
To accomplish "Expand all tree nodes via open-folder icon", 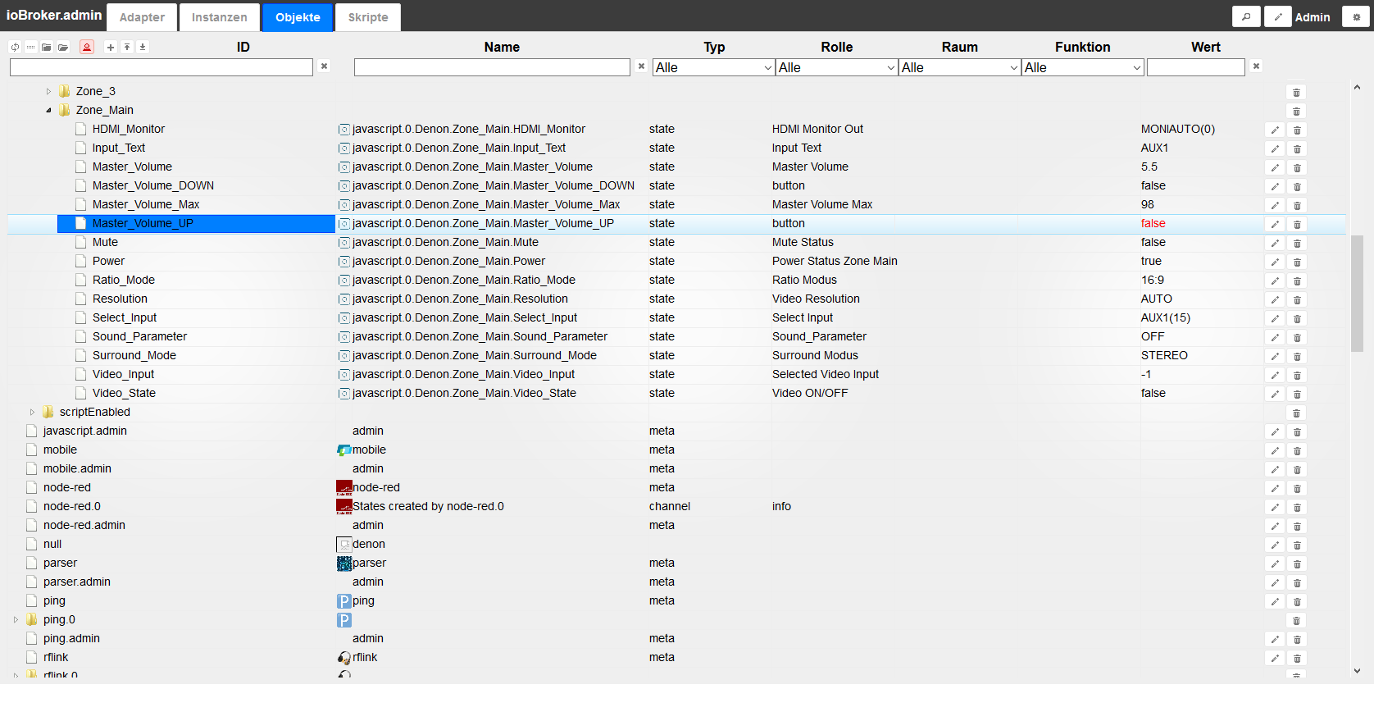I will [x=63, y=47].
